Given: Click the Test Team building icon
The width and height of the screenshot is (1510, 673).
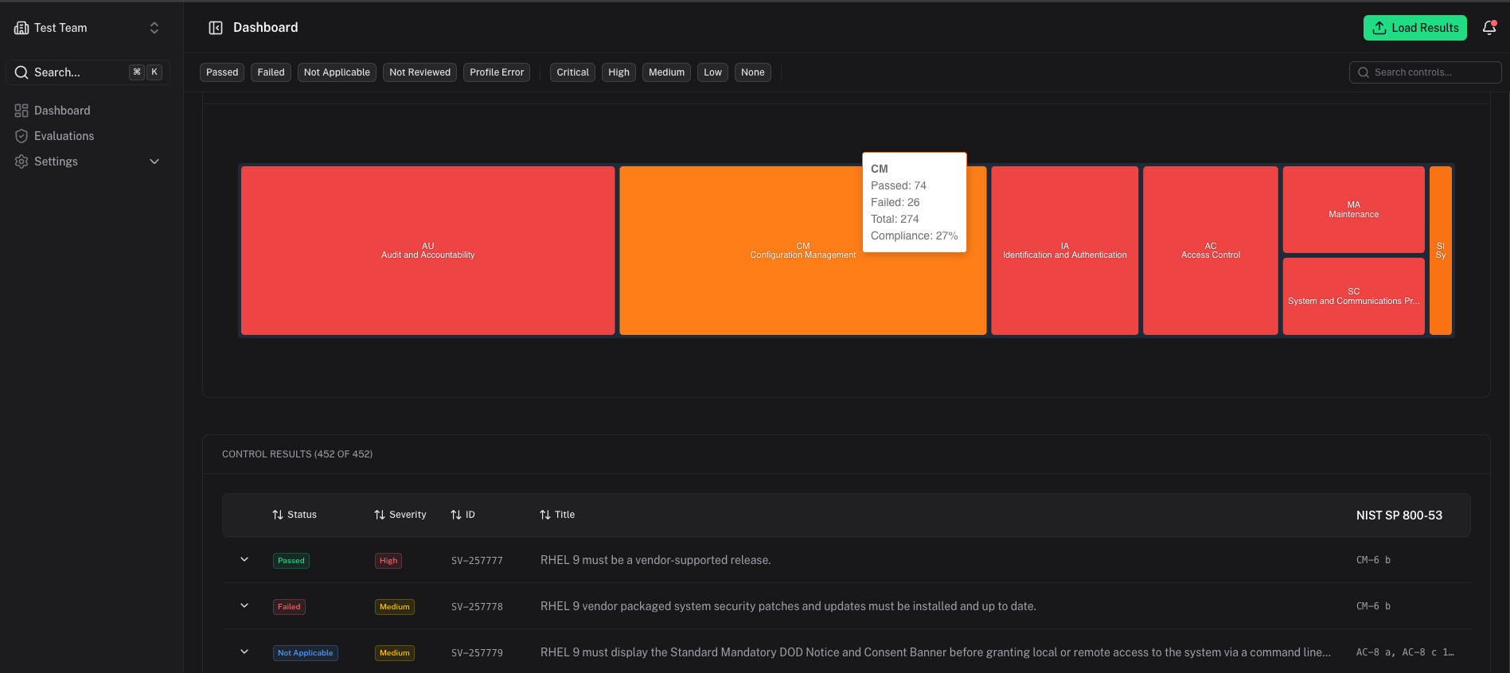Looking at the screenshot, I should click(21, 28).
